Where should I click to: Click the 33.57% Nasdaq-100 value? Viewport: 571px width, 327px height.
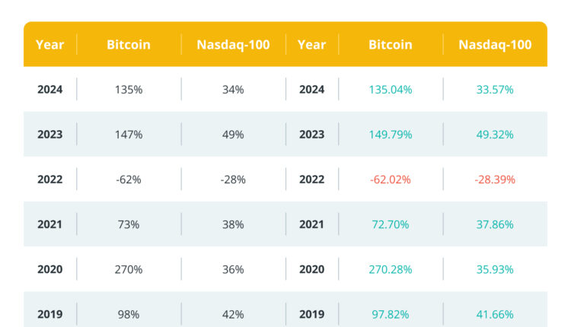[x=495, y=90]
